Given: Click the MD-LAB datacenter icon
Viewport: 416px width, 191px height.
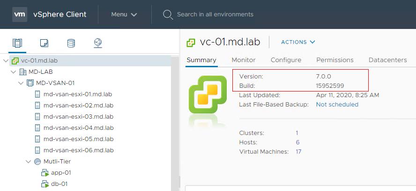Looking at the screenshot, I should (x=23, y=72).
